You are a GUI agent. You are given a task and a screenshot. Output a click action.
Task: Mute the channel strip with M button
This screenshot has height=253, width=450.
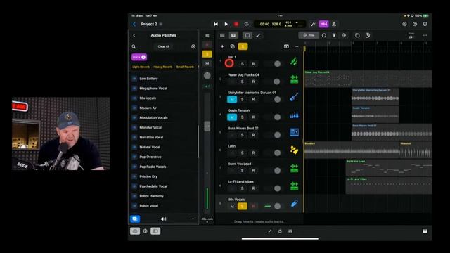[207, 63]
